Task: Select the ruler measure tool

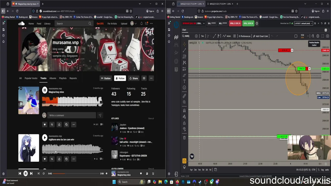Action: (184, 96)
